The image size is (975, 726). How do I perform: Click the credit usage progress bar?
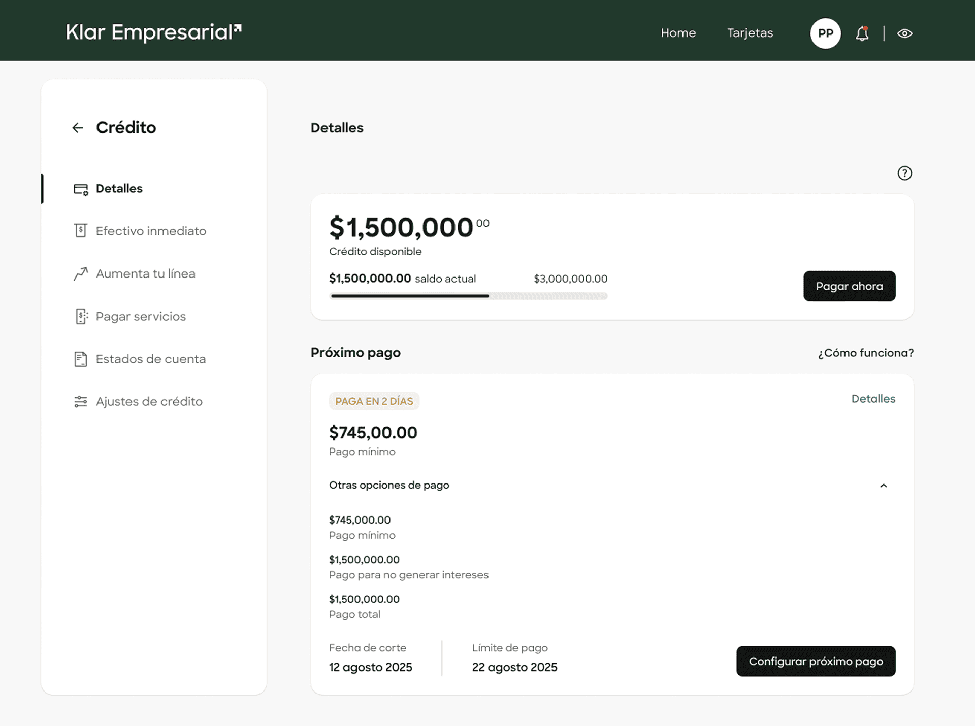[x=468, y=296]
